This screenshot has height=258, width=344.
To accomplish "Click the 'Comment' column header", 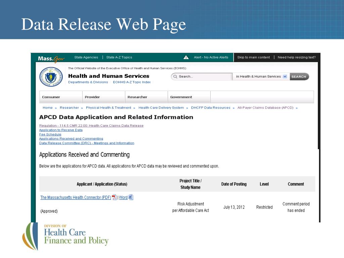I will [x=296, y=184].
